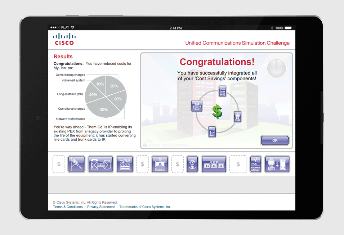Image resolution: width=344 pixels, height=235 pixels.
Task: Click the 'Network maintenance' chart label
Action: (x=71, y=119)
